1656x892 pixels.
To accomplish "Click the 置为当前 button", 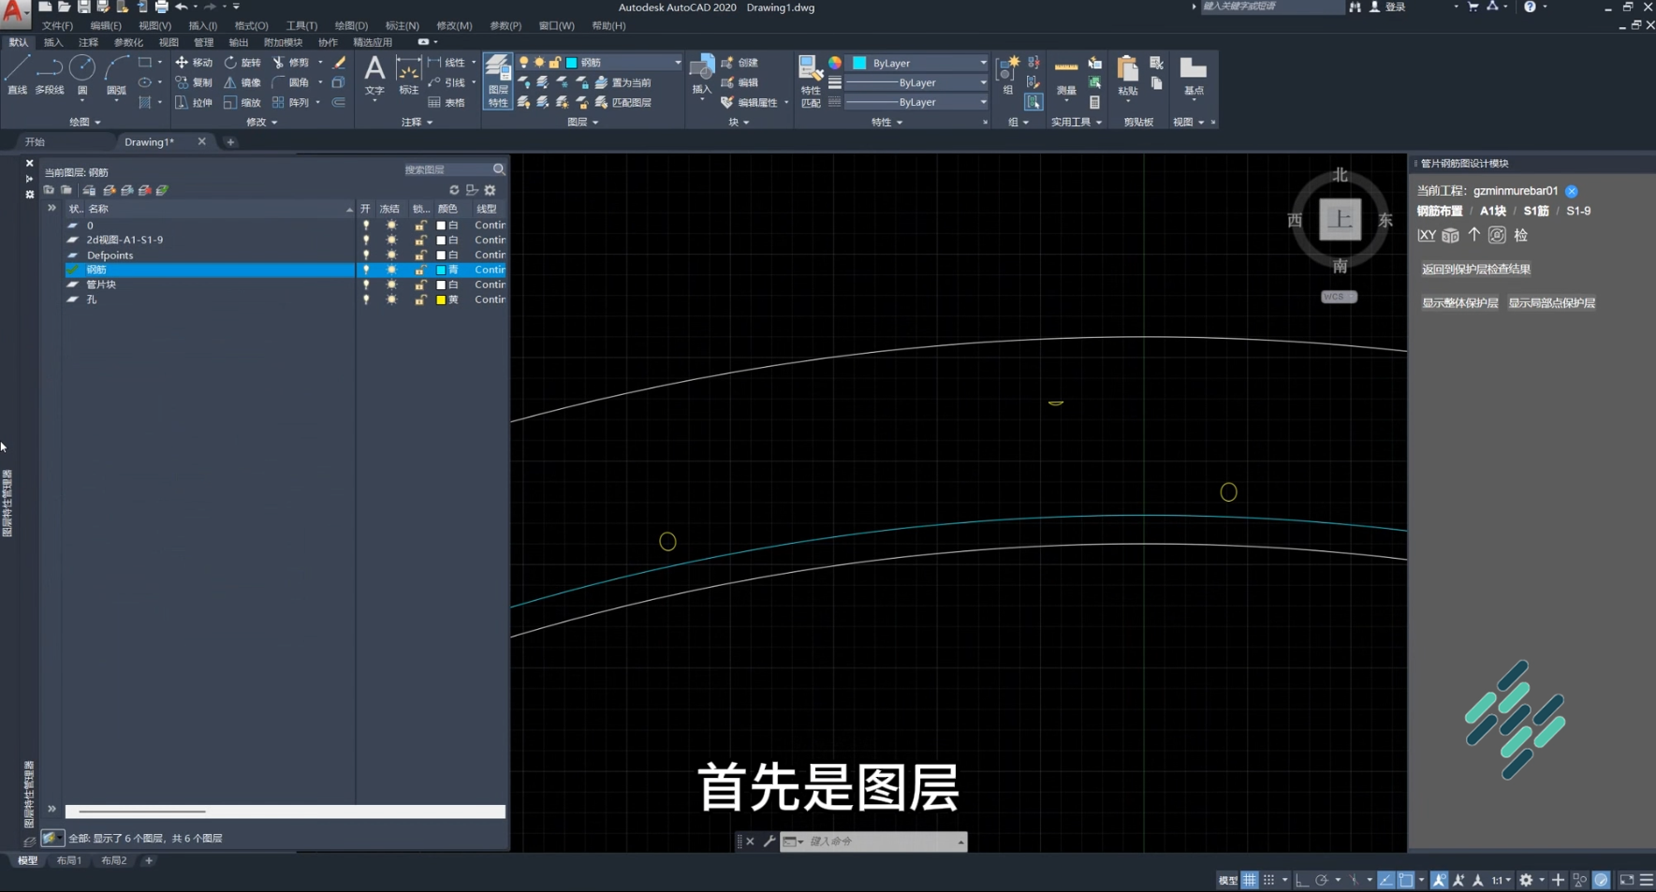I will tap(623, 82).
